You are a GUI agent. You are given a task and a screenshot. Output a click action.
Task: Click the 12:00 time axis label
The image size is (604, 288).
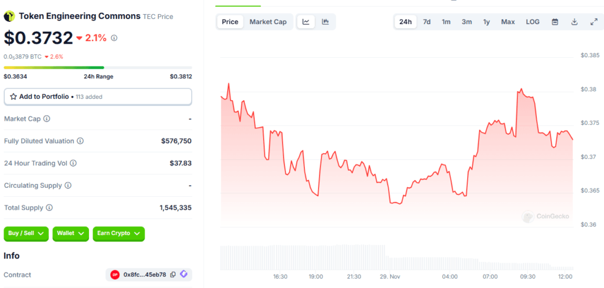(x=565, y=276)
